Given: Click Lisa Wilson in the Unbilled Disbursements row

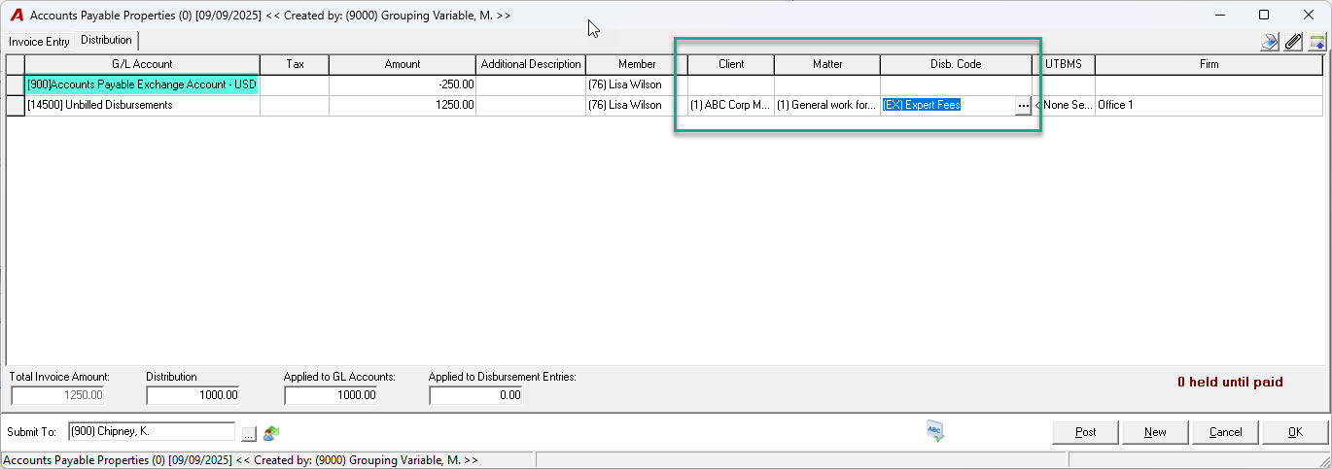Looking at the screenshot, I should (637, 105).
